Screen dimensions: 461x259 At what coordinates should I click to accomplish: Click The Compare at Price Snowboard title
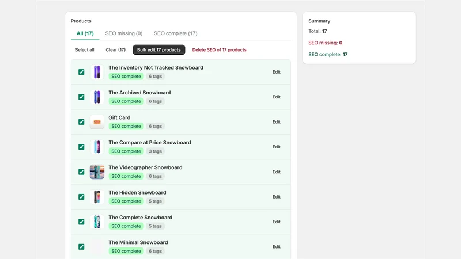coord(150,142)
